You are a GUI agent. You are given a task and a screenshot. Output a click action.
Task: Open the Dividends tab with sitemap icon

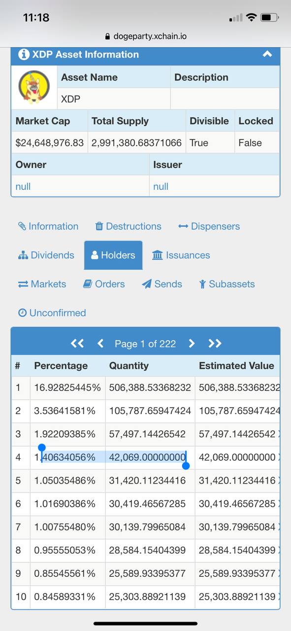46,255
